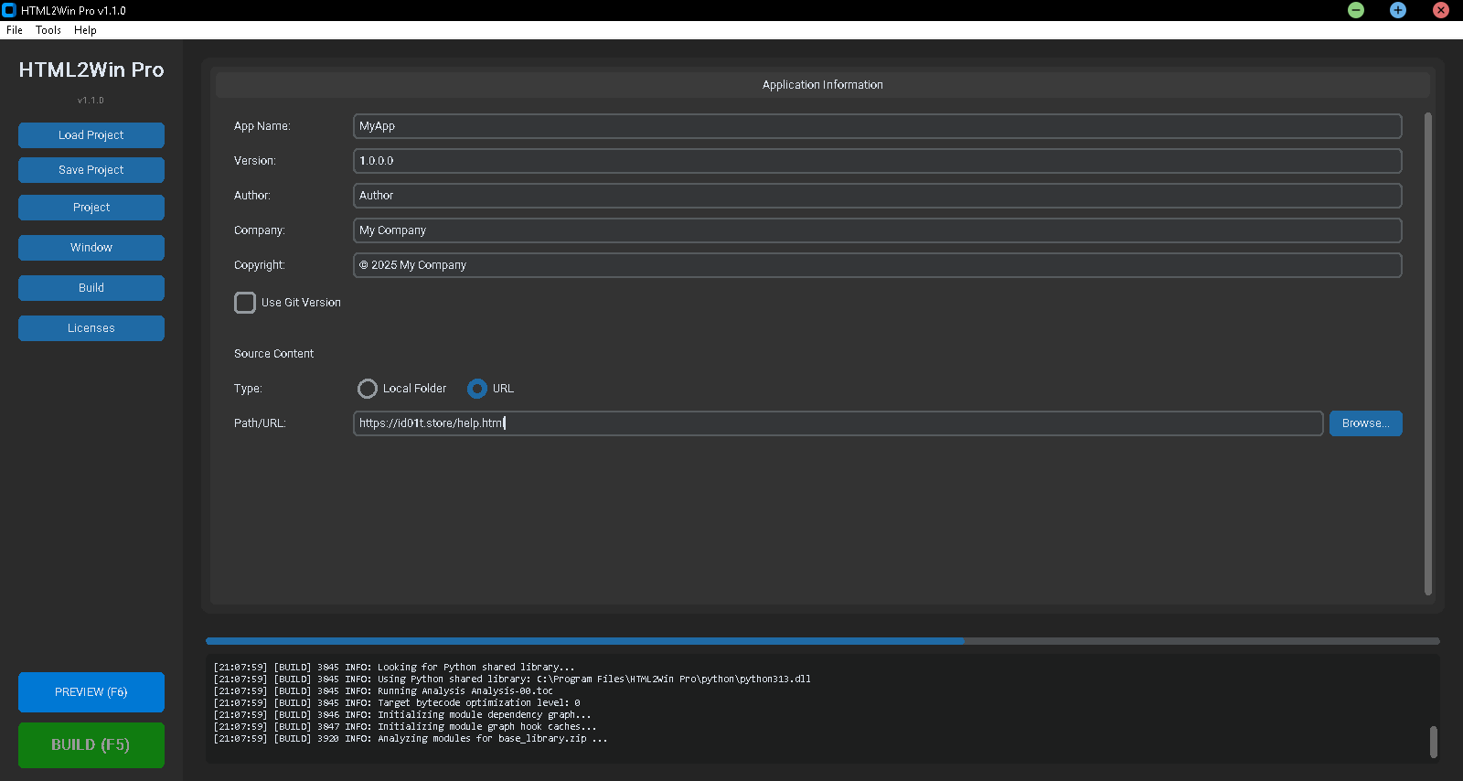Click the Author: field label
The image size is (1463, 781).
point(252,196)
